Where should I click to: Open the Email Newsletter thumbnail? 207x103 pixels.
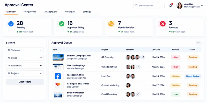[58, 94]
